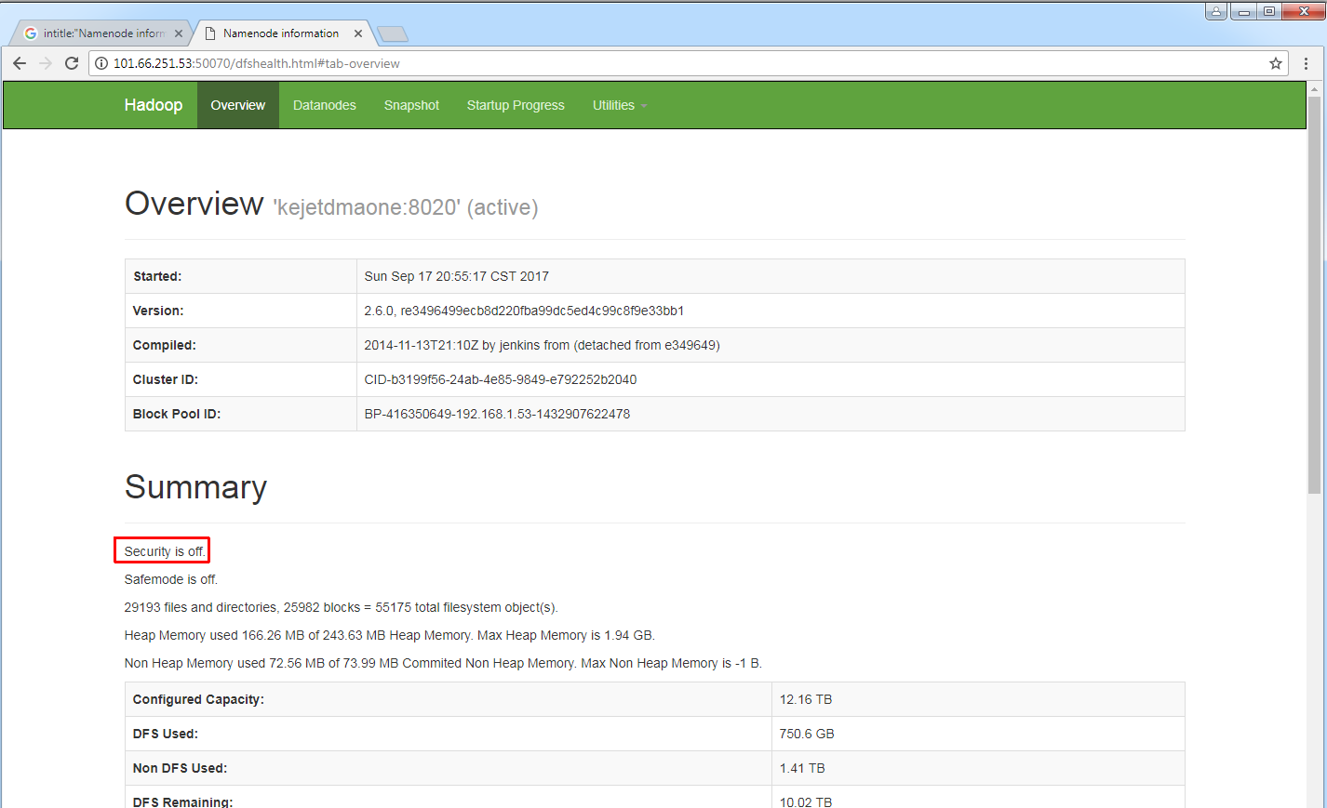
Task: Switch to the intitle Namenode Google tab
Action: 101,33
